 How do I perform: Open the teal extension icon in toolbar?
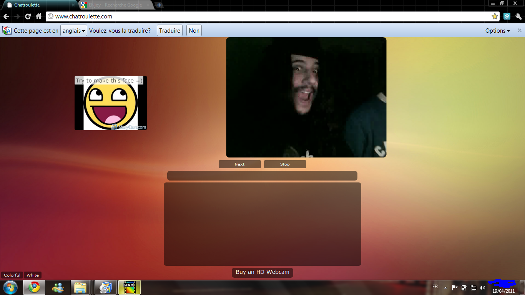click(507, 17)
